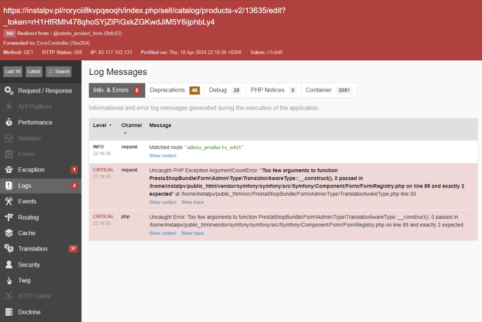Image resolution: width=482 pixels, height=322 pixels.
Task: Click the Message column header
Action: pos(160,125)
